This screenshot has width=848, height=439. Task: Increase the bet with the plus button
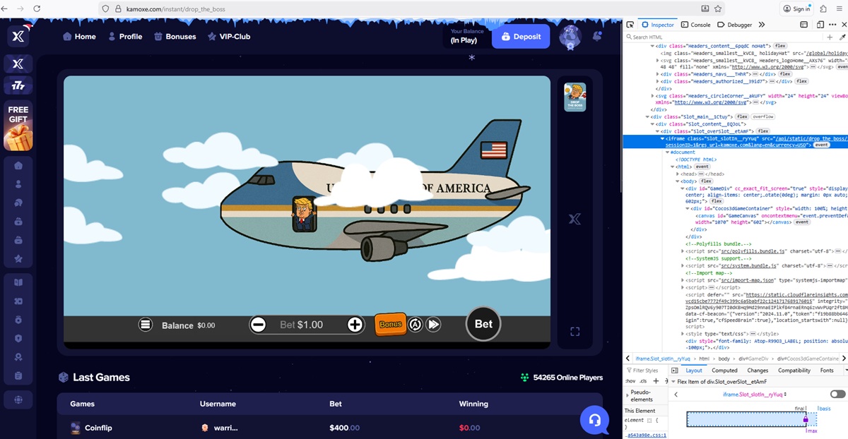(355, 325)
